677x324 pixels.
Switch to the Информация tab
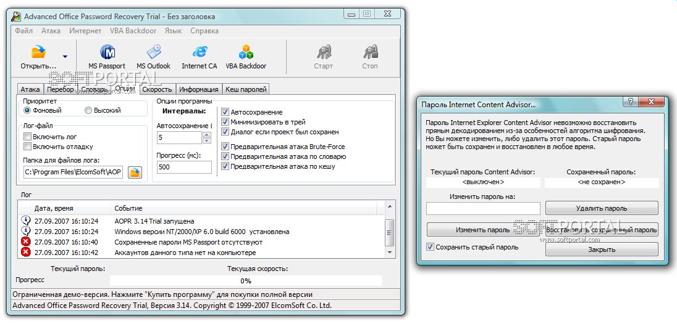[x=199, y=89]
